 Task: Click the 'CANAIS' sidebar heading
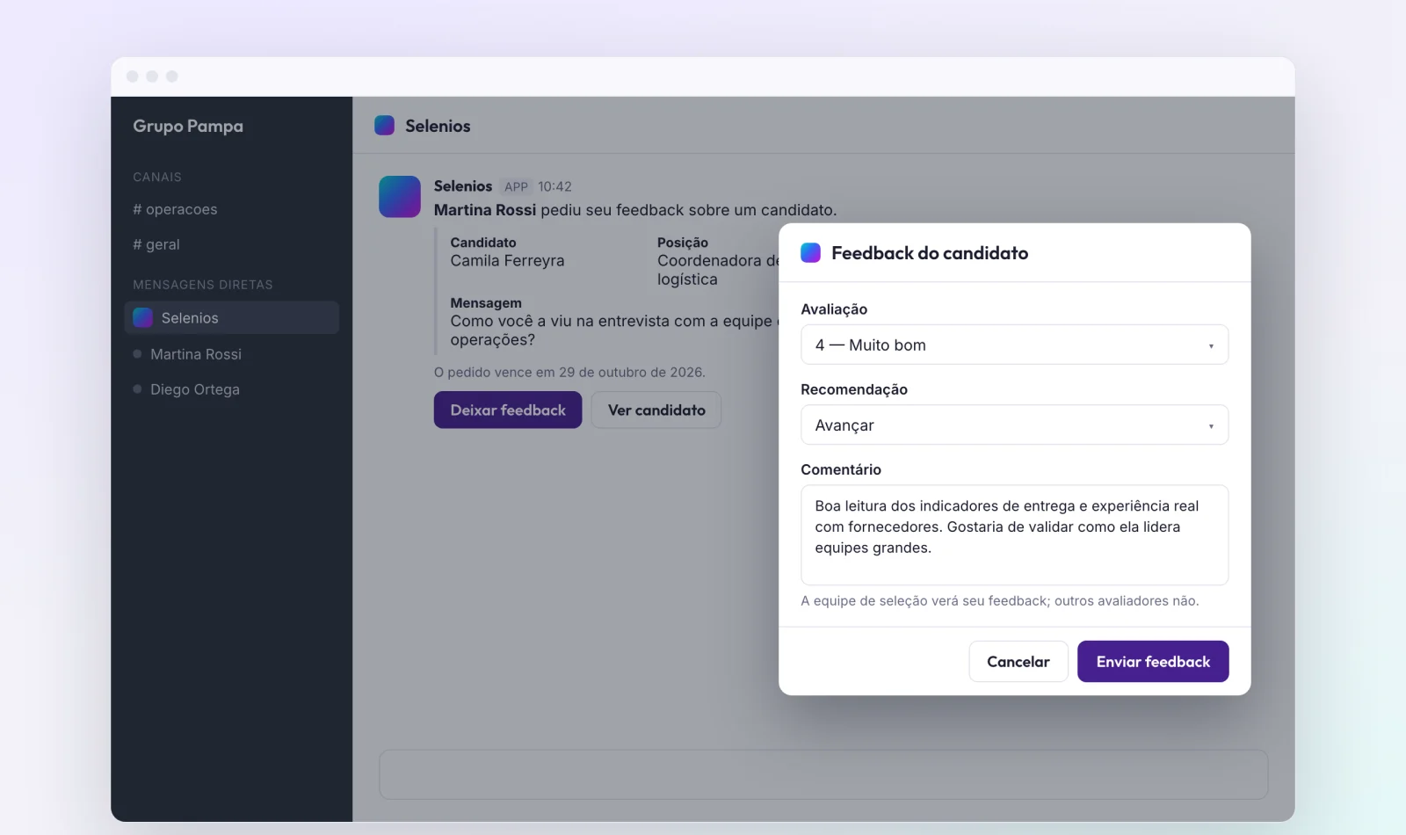[157, 177]
